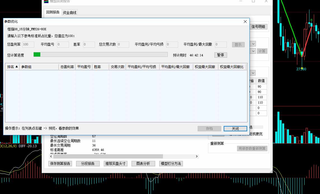Click the 关闭 button in the dialog

pos(235,128)
